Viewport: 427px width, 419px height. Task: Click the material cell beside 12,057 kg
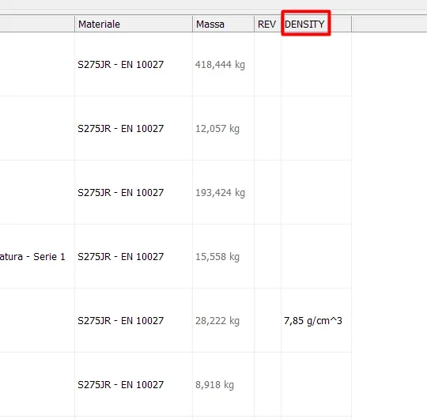[x=134, y=129]
